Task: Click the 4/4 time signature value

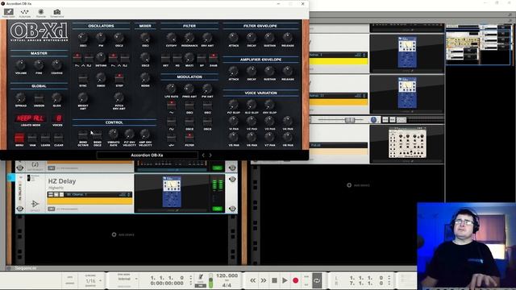Action: 227,285
